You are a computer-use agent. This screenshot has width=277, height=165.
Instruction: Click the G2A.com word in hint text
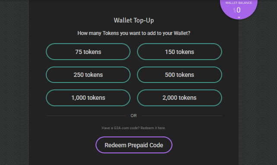pos(121,128)
